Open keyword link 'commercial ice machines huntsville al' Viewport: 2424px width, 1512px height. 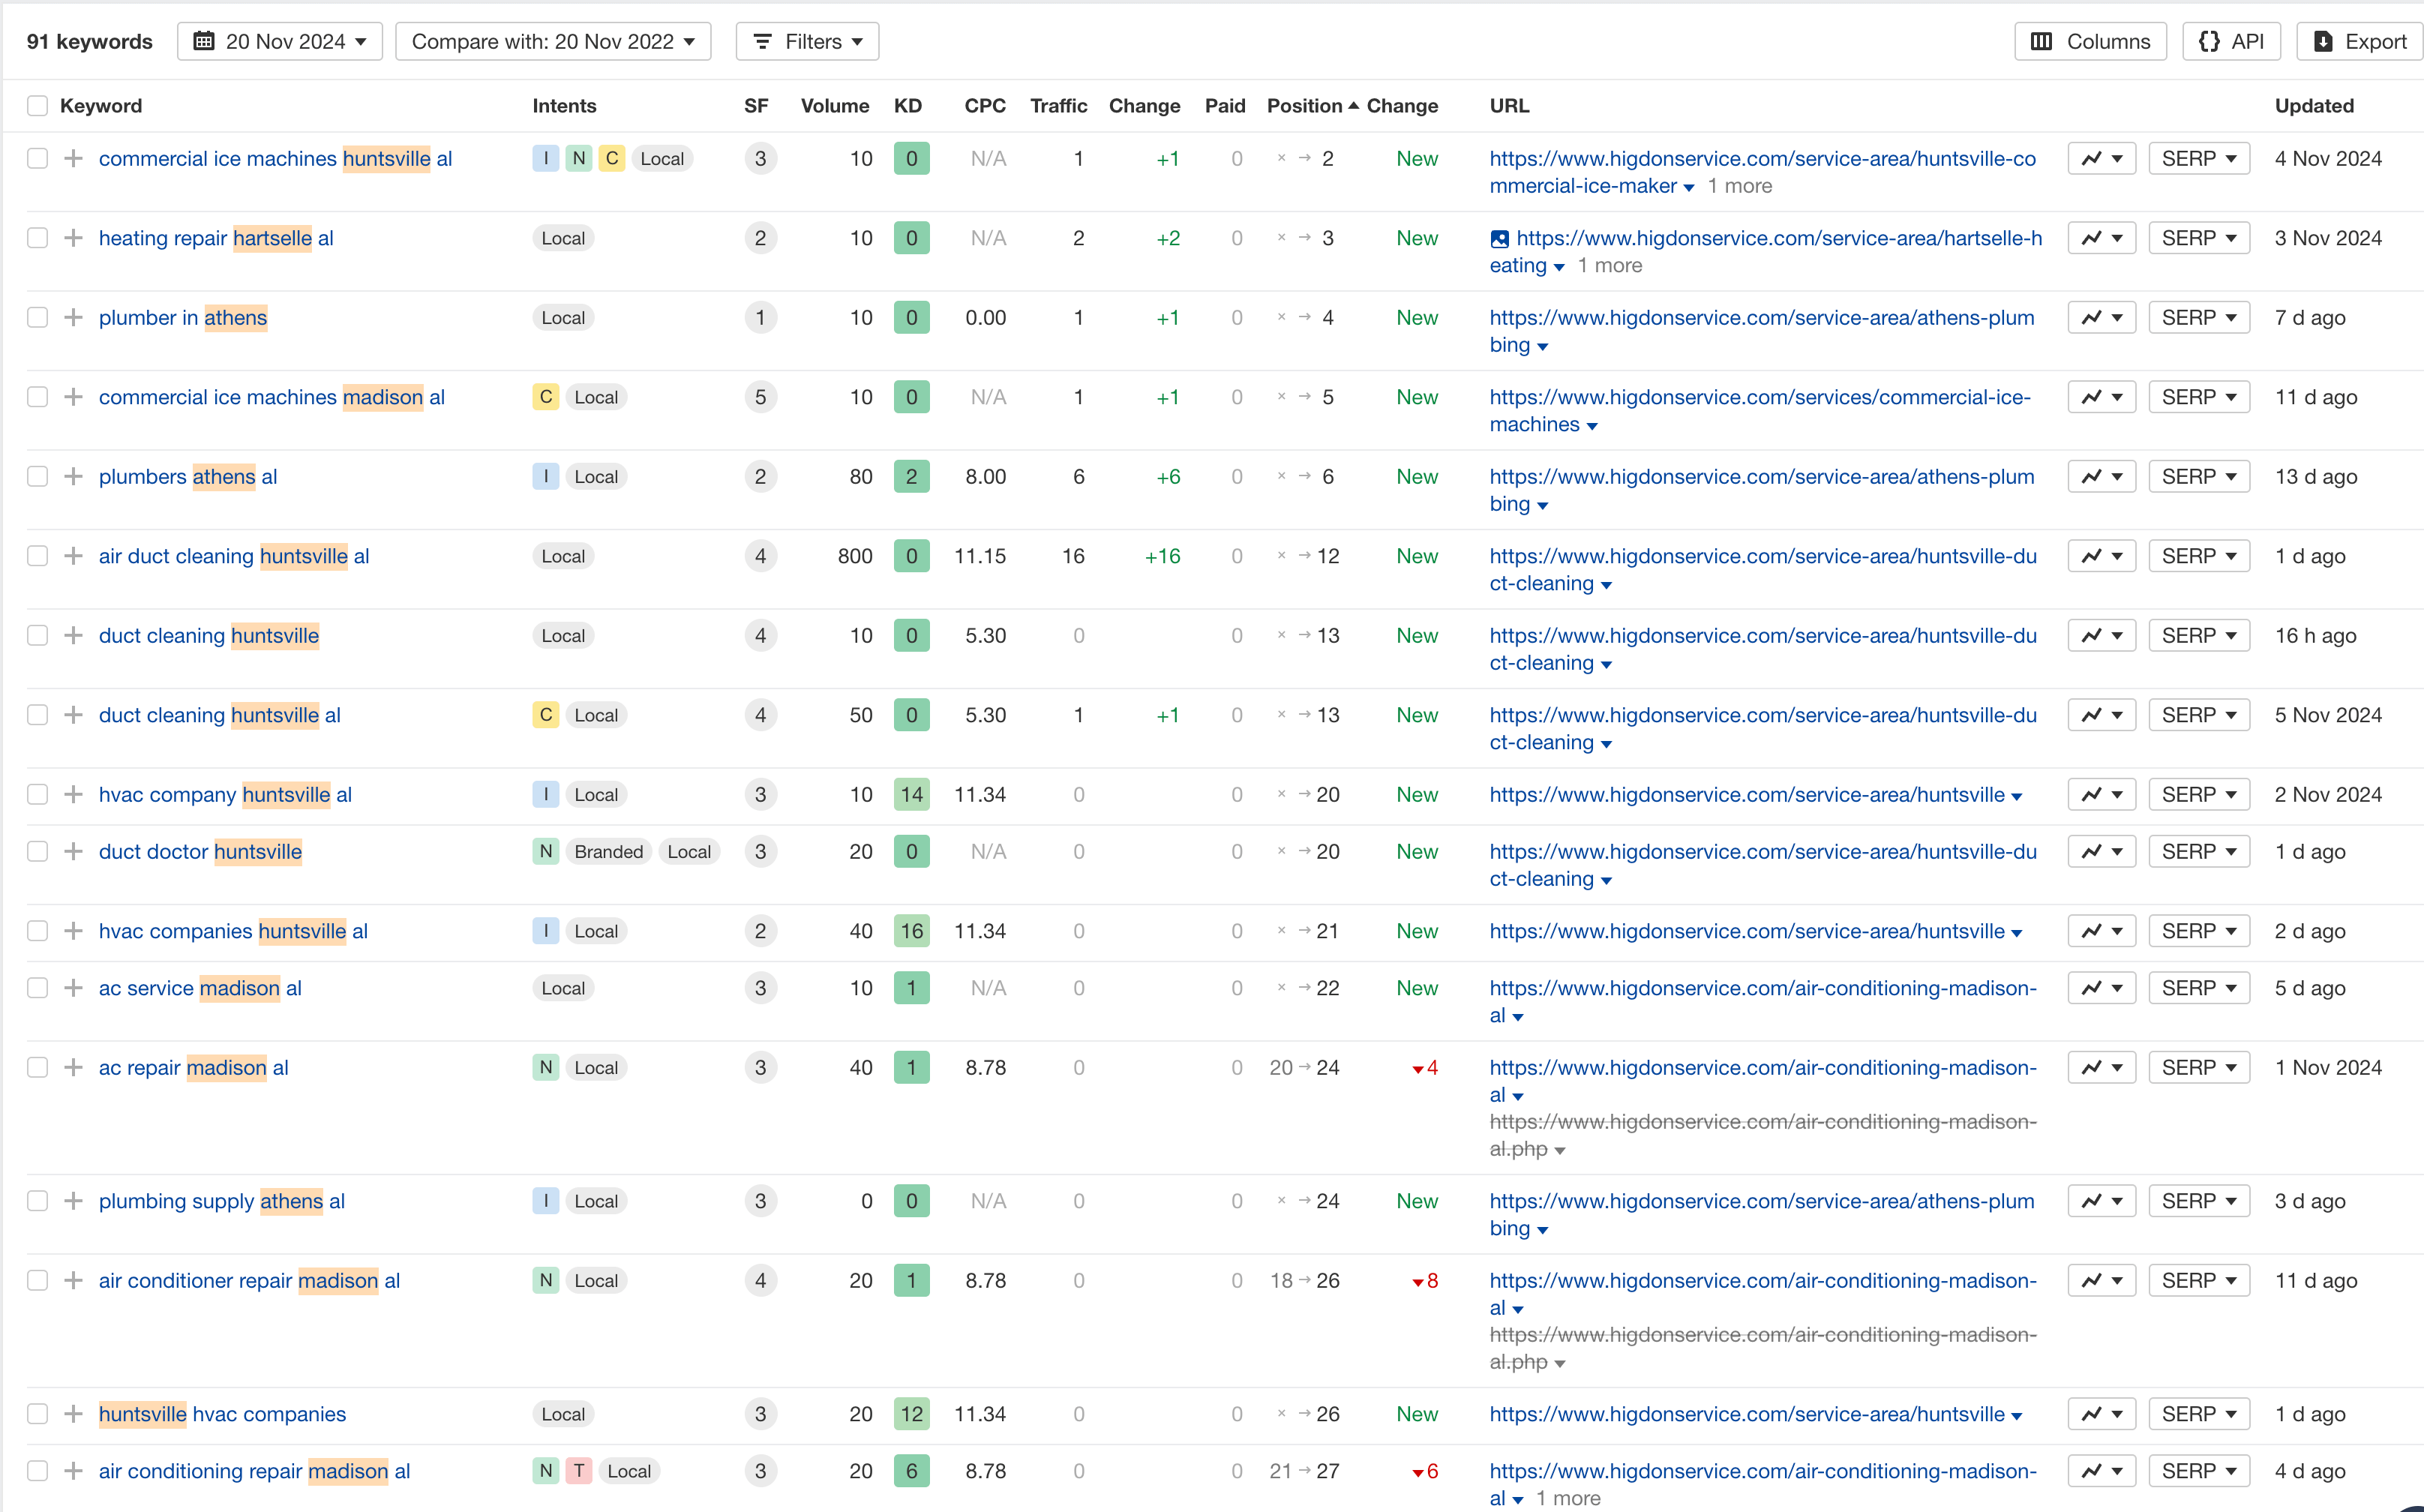(x=275, y=158)
